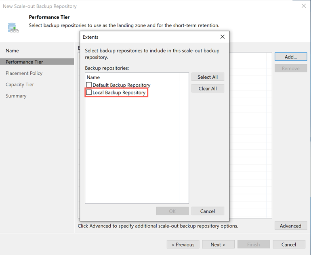311x255 pixels.
Task: Proceed with the Next button
Action: click(218, 245)
